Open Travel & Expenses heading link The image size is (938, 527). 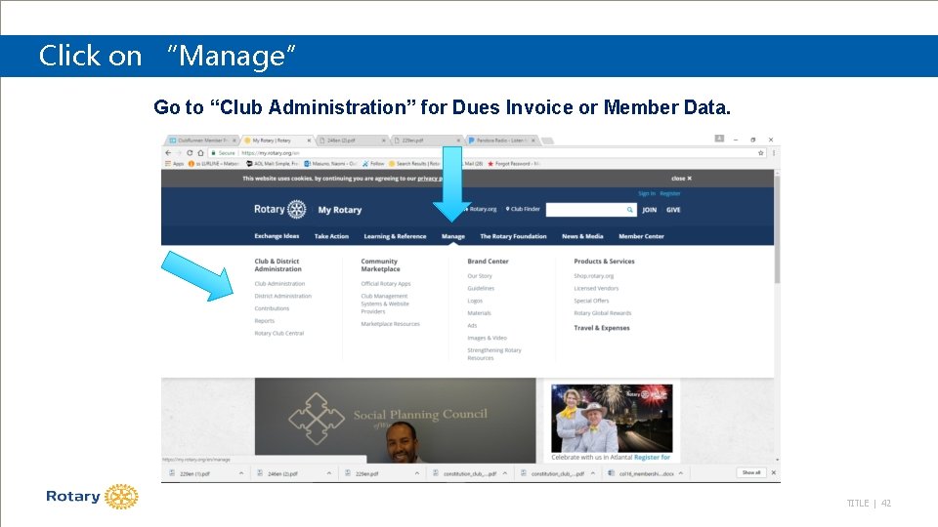pyautogui.click(x=601, y=328)
